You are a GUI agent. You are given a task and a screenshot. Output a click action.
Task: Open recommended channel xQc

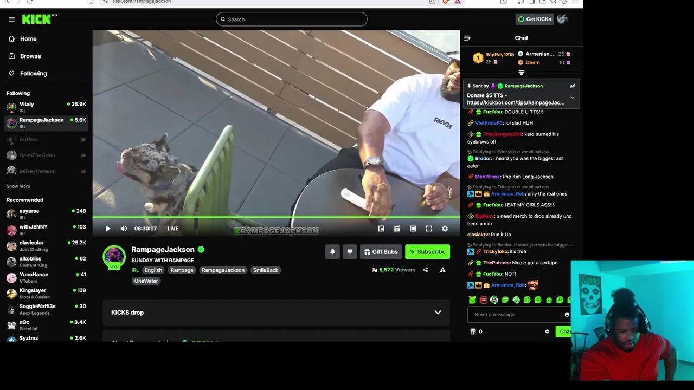[46, 325]
